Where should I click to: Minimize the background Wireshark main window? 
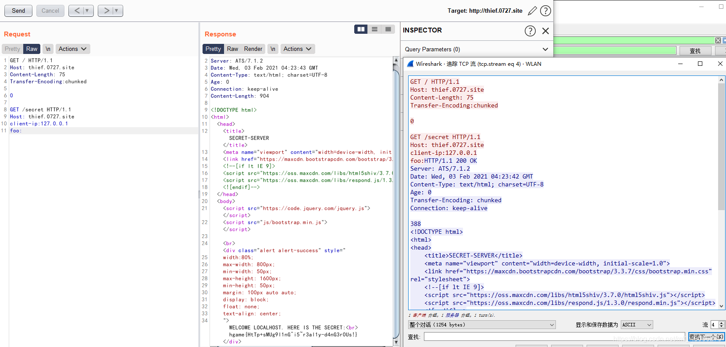pos(702,7)
